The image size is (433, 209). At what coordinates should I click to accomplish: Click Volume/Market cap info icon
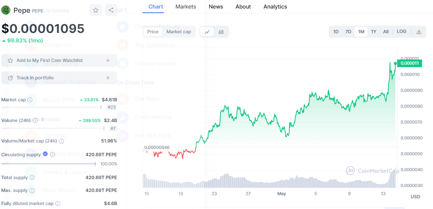61,141
